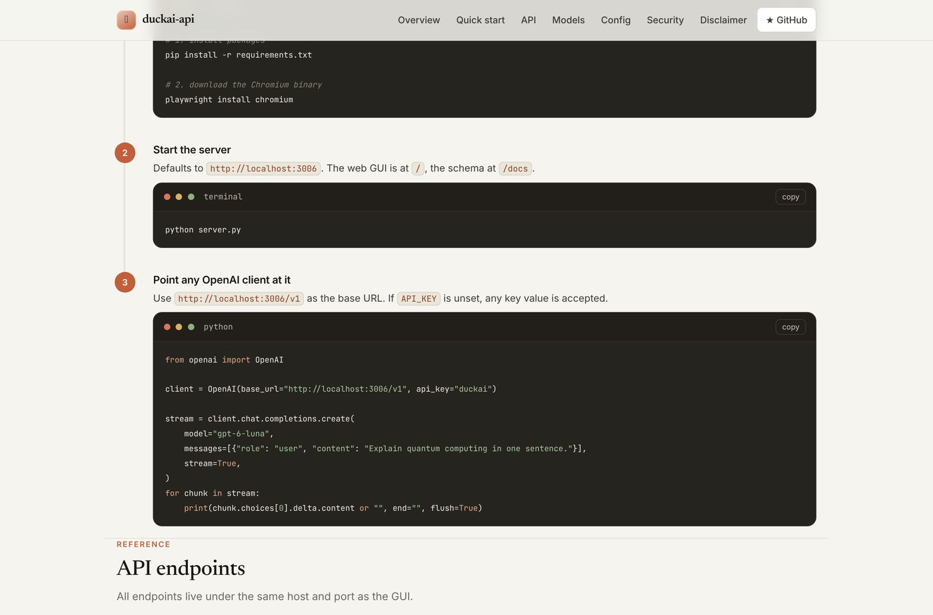Click the model="gpt-6-luna" code line
The height and width of the screenshot is (615, 933).
229,434
